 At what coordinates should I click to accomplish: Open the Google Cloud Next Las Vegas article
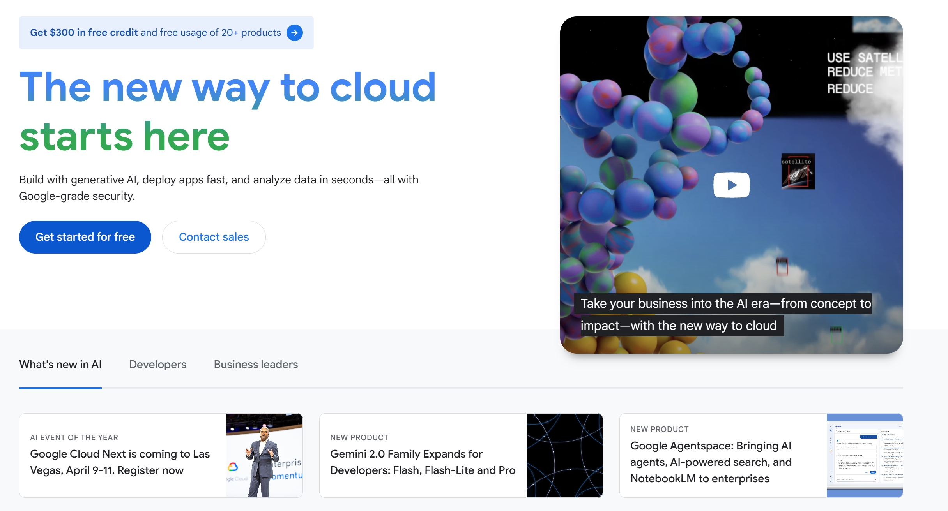(x=120, y=462)
